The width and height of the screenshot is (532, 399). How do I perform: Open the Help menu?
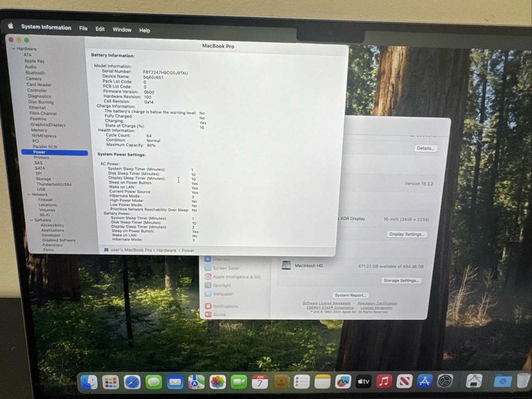tap(144, 31)
